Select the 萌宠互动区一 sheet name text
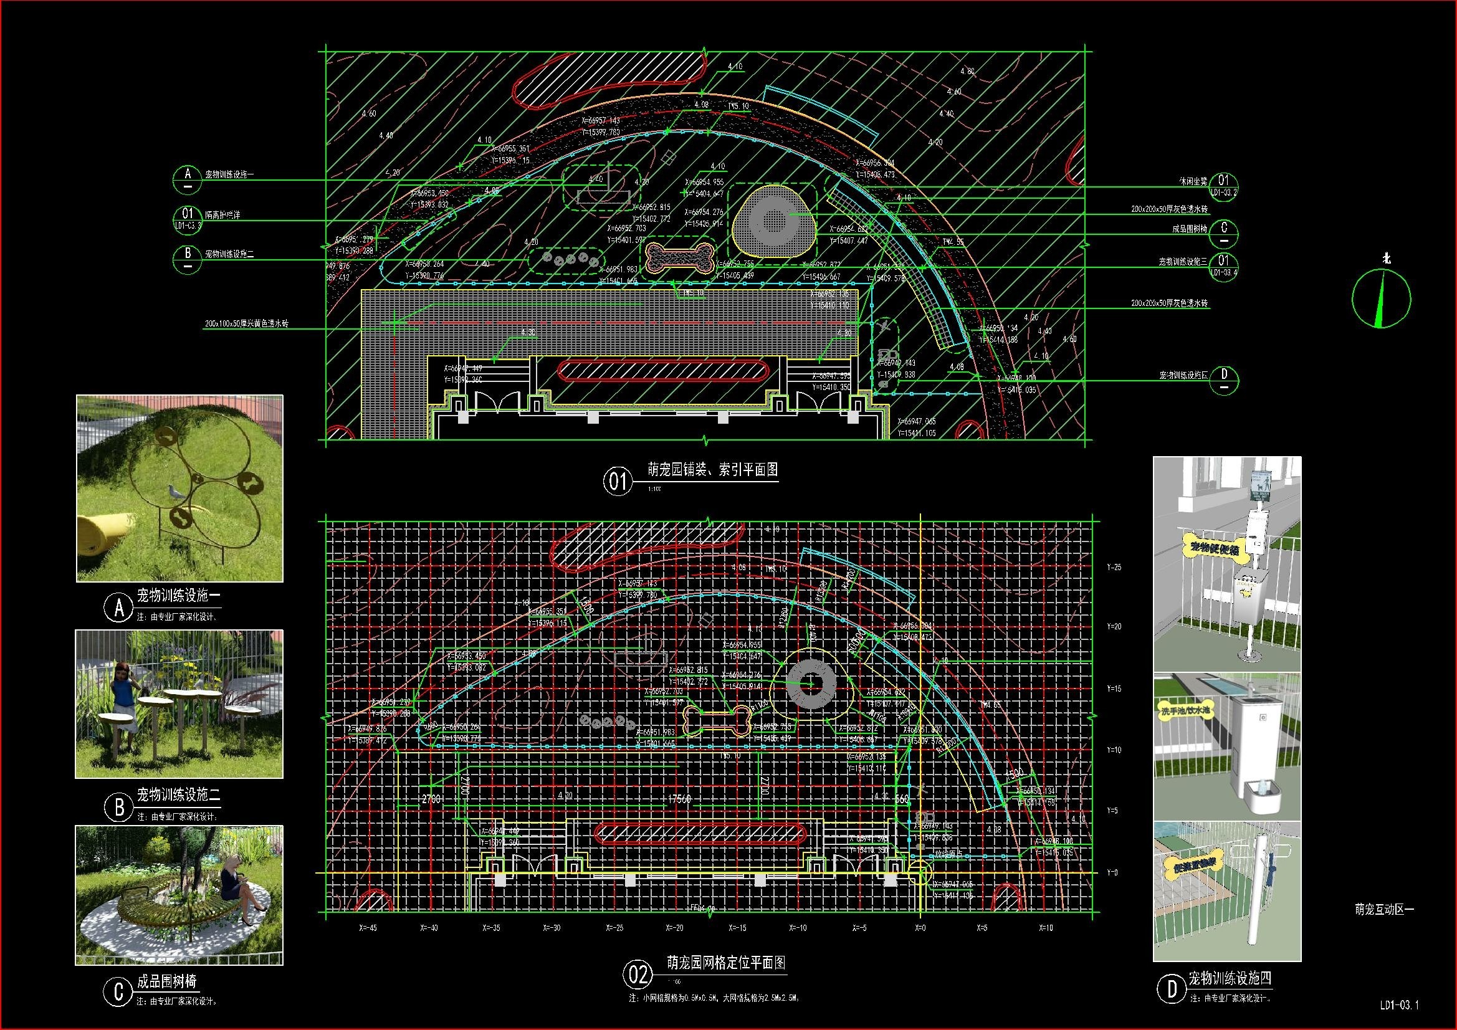 coord(1385,910)
